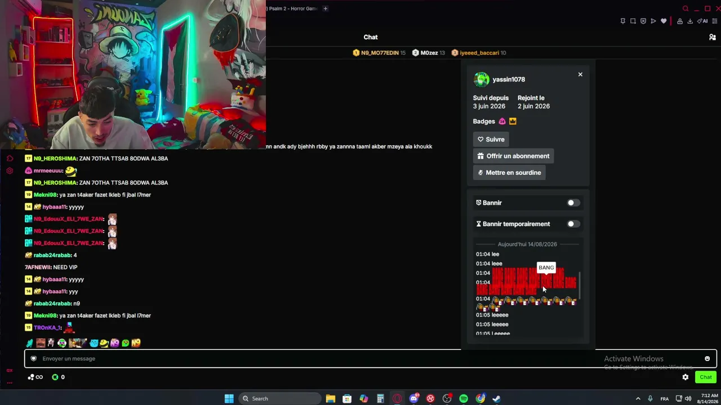Image resolution: width=721 pixels, height=405 pixels.
Task: Click Offrir un abonnement button
Action: pos(514,156)
